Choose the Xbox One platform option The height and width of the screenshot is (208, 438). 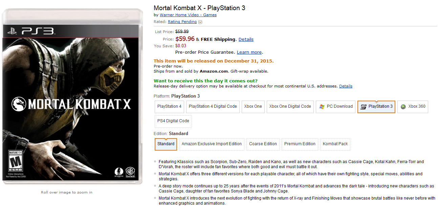tap(253, 106)
